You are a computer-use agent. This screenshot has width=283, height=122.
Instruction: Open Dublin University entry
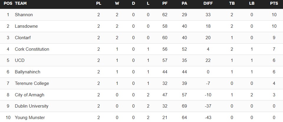tap(32, 106)
